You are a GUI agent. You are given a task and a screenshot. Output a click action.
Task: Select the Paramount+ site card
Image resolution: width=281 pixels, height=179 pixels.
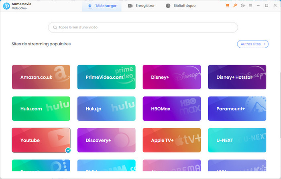(237, 109)
